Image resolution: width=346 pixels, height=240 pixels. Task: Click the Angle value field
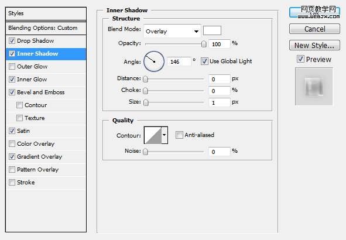[179, 61]
